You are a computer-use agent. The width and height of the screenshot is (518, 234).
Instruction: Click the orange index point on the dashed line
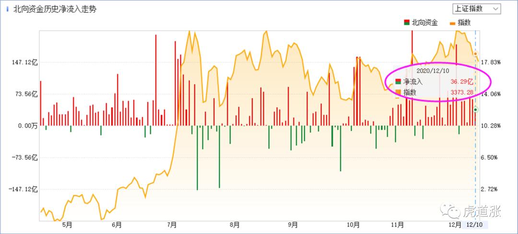coord(476,54)
